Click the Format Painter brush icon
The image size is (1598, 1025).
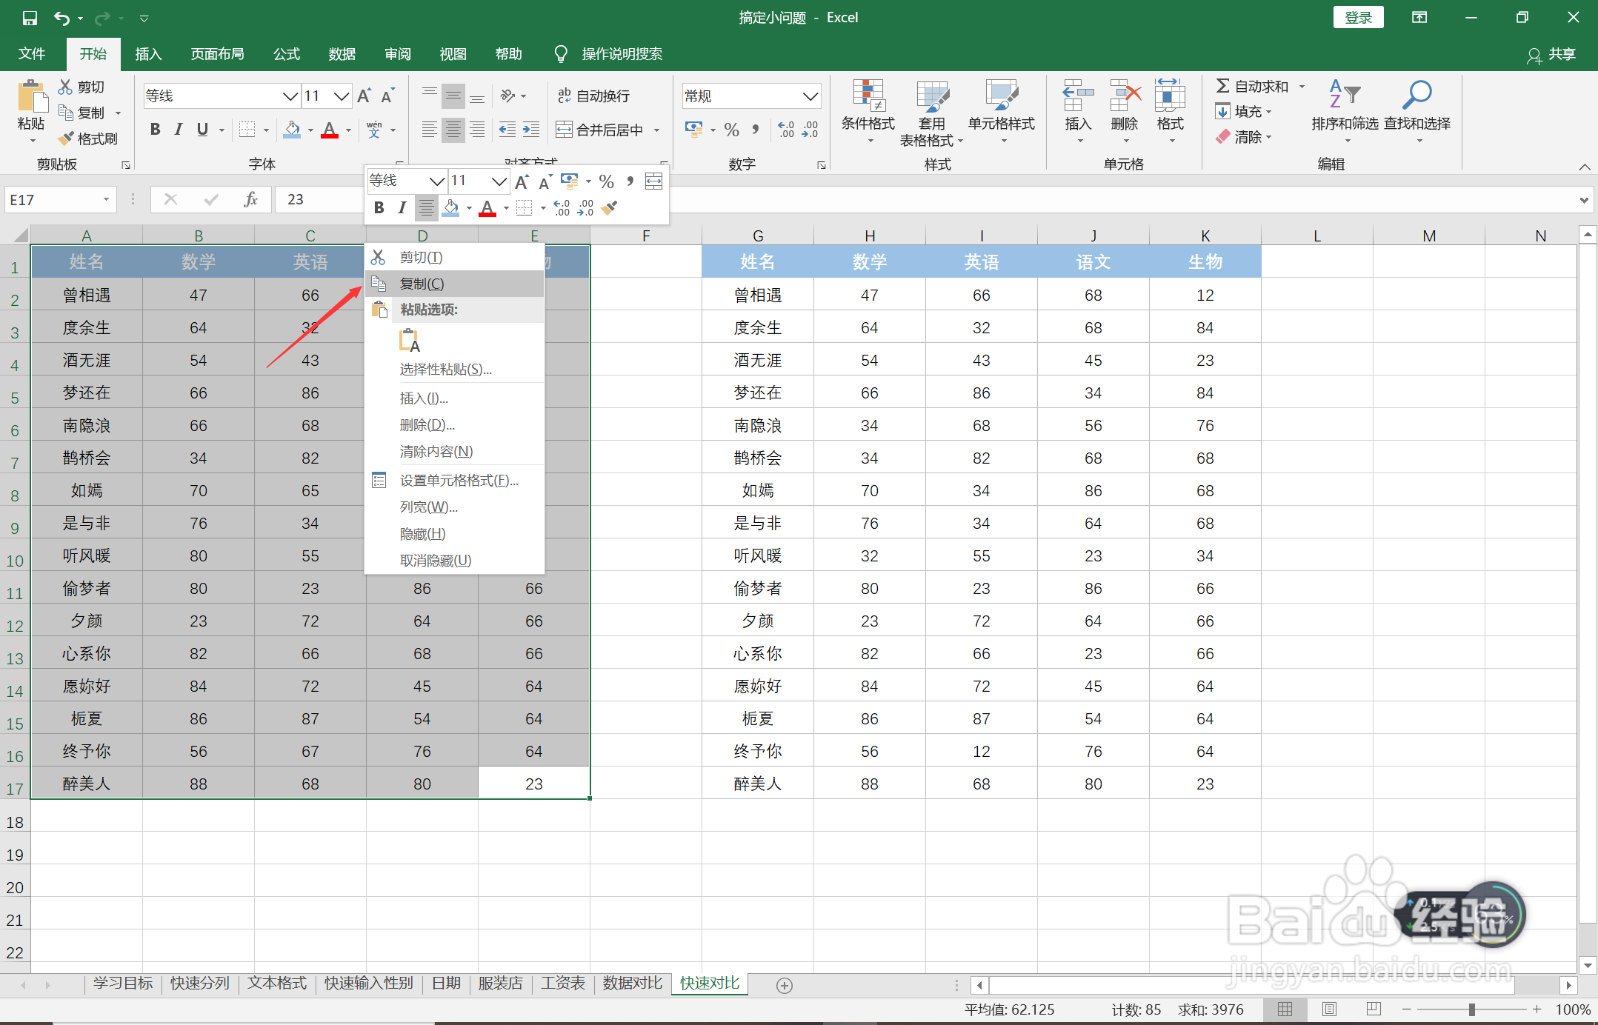pyautogui.click(x=66, y=138)
